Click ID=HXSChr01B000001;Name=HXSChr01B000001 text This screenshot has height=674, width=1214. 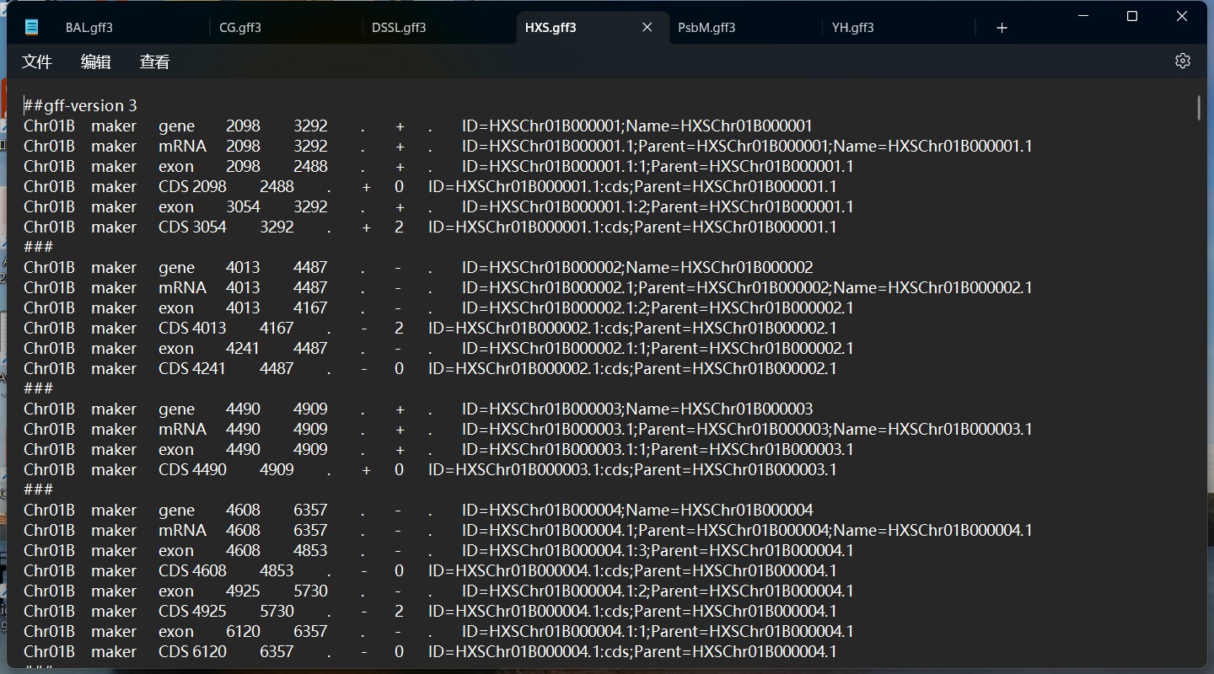(x=637, y=126)
